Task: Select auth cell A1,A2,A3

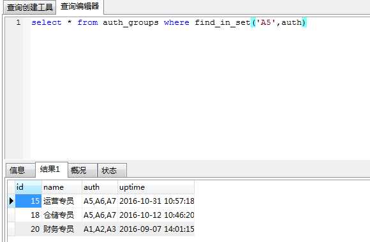Action: pos(100,229)
